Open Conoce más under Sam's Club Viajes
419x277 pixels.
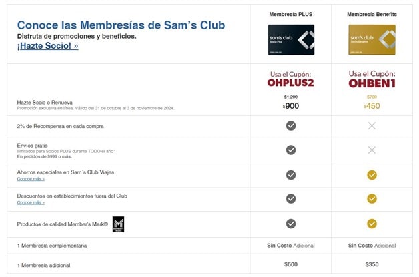point(31,179)
